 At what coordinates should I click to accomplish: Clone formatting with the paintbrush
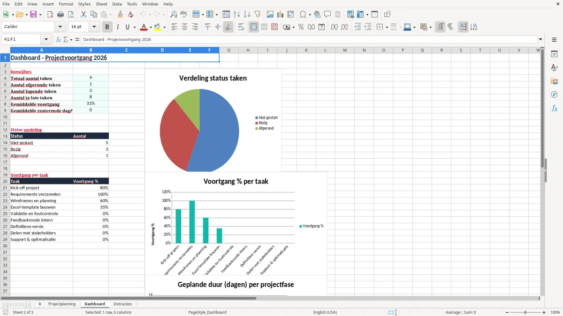point(121,15)
